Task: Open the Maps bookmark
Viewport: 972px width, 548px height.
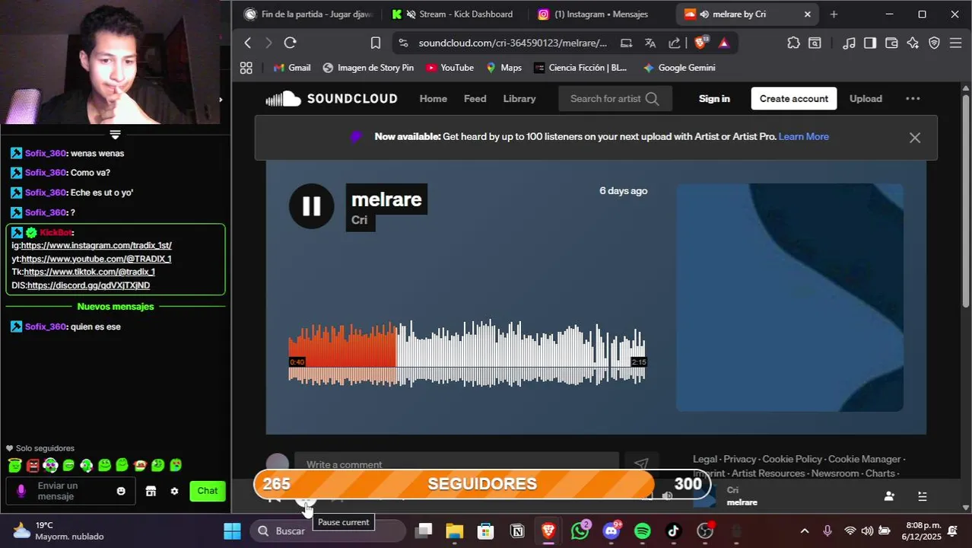Action: pos(503,68)
